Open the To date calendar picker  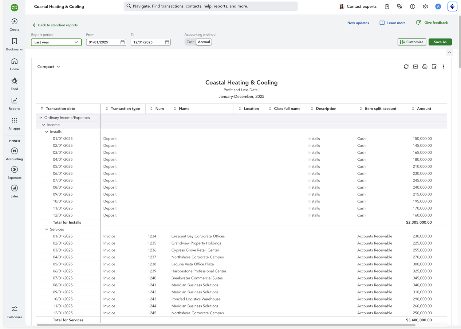(x=167, y=42)
